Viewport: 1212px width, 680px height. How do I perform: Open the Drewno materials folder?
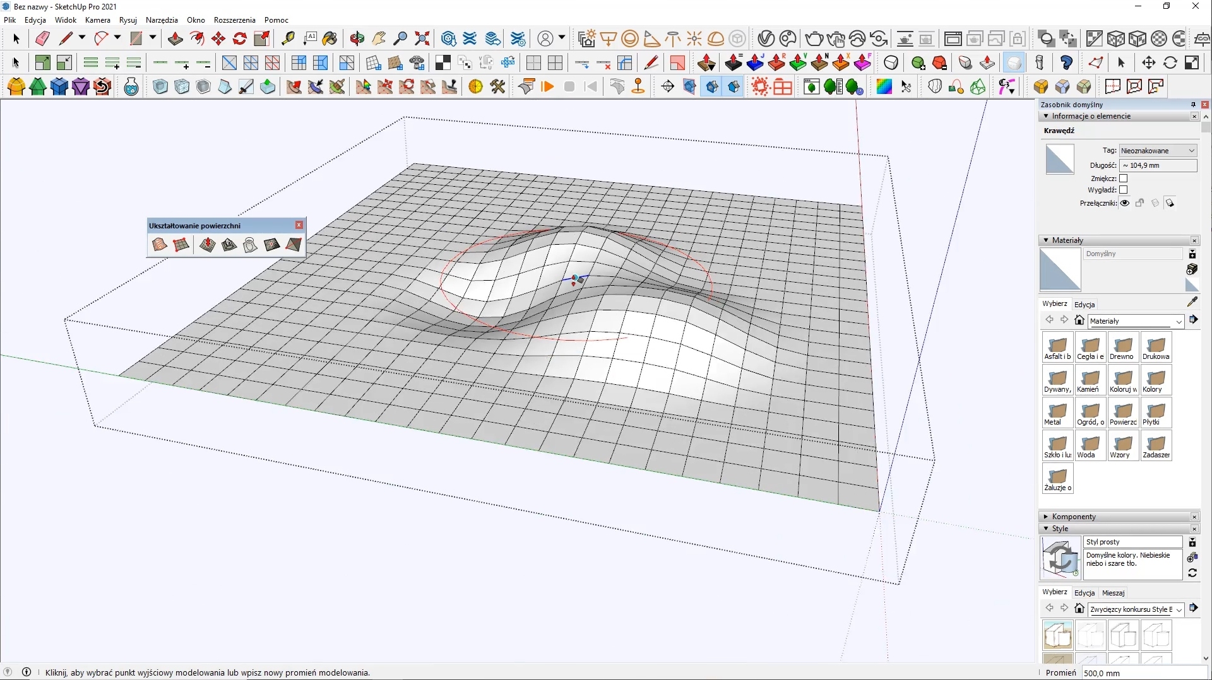coord(1122,348)
